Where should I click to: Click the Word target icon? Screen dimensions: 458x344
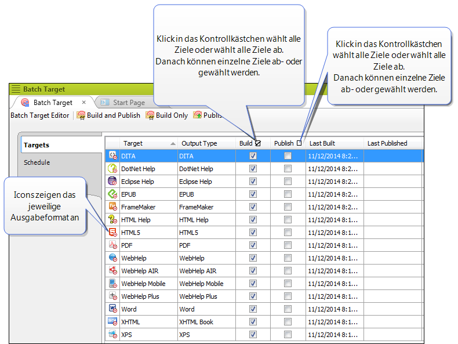(x=112, y=309)
